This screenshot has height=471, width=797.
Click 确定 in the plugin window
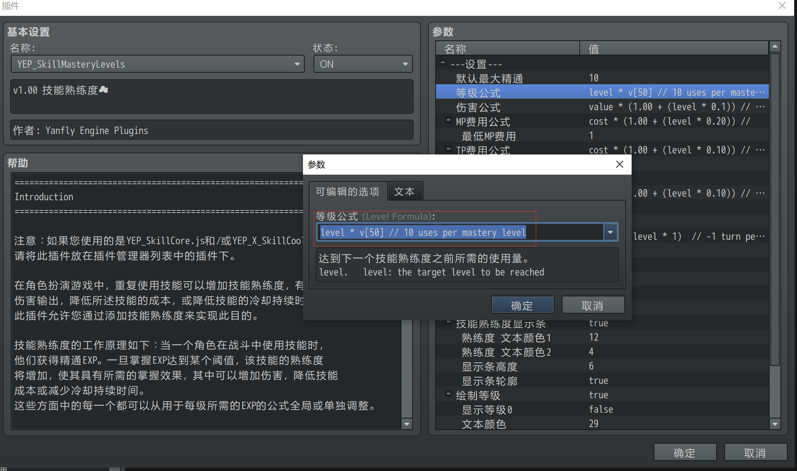point(685,452)
